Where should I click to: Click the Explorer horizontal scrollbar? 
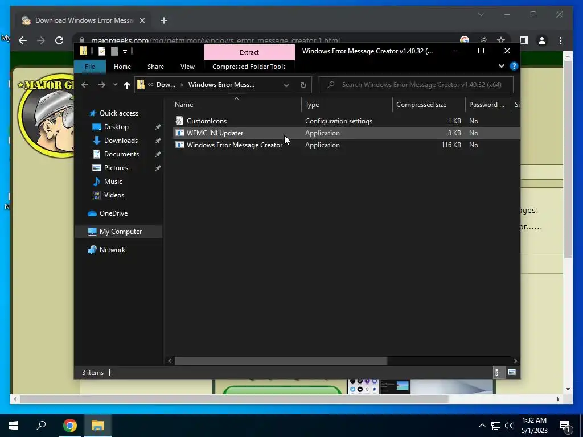pos(281,361)
